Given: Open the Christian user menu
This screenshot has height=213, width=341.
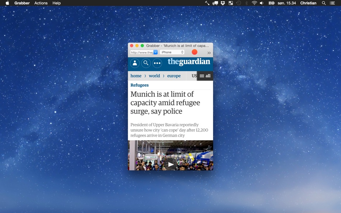Looking at the screenshot, I should [x=308, y=3].
